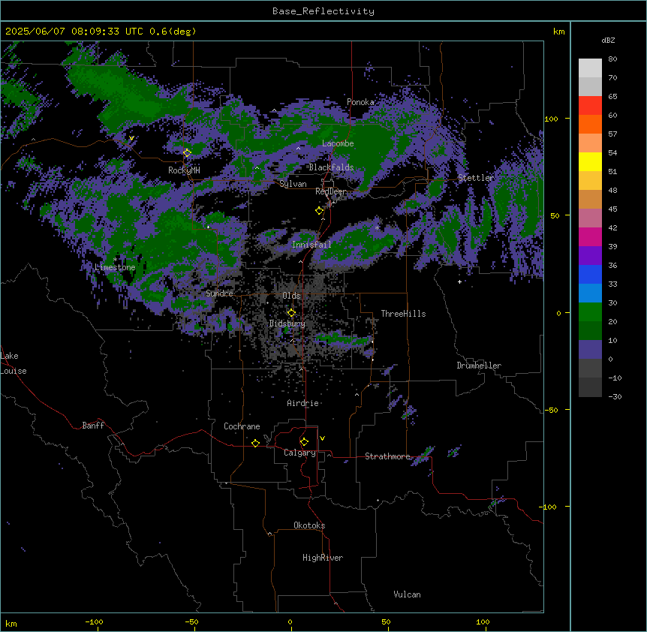Click the Drumheller city label
The image size is (647, 632).
pos(479,366)
